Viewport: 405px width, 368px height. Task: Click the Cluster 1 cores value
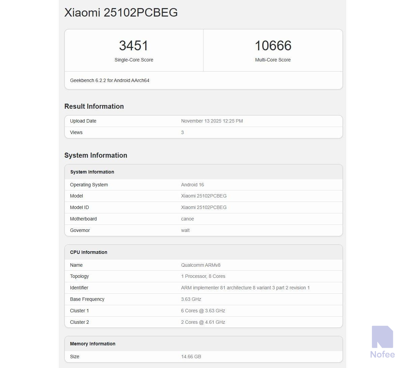pos(203,311)
